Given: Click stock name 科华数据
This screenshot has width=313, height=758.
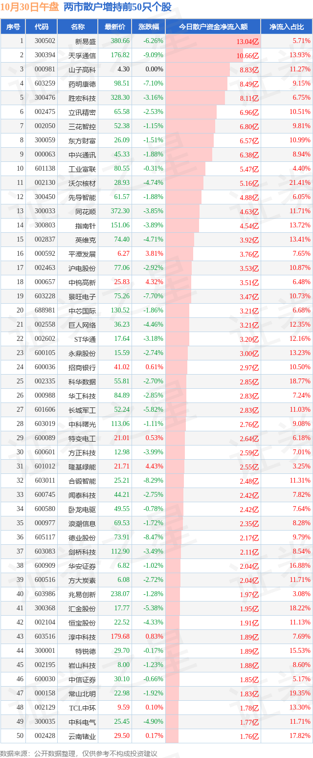Looking at the screenshot, I should [82, 382].
